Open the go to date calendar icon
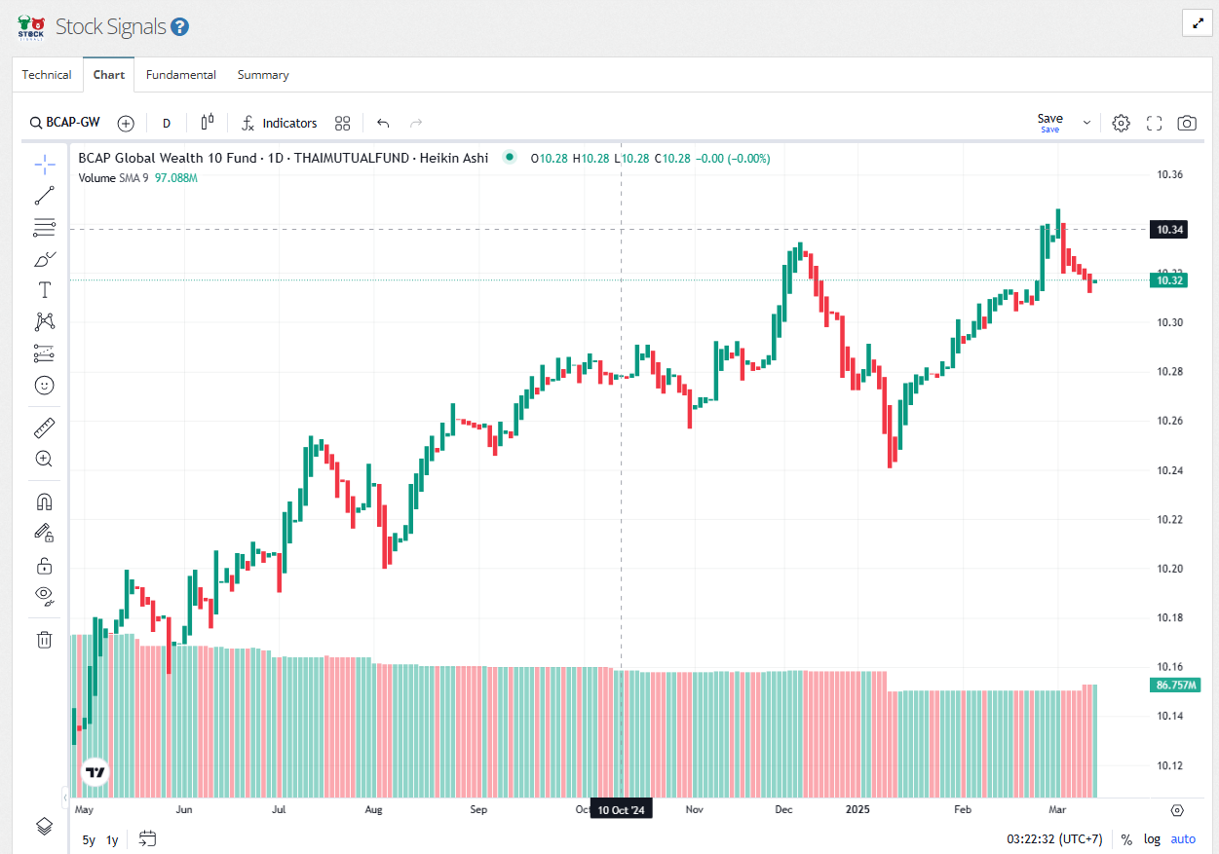 [x=148, y=838]
